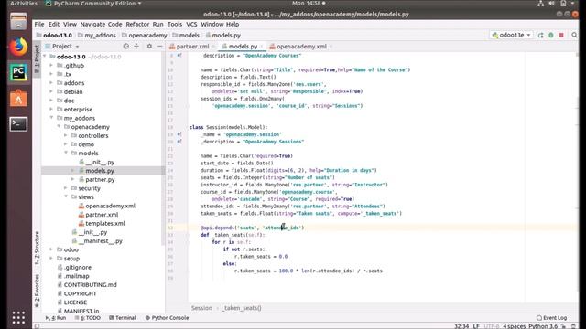Screen dimensions: 586x329
Task: Expand the controllers folder
Action: pyautogui.click(x=66, y=136)
